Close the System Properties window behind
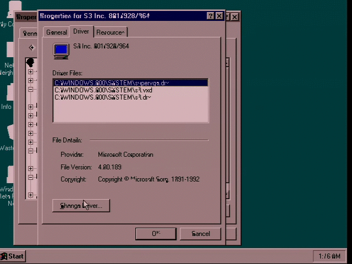Image resolution: width=352 pixels, height=264 pixels. click(x=235, y=17)
